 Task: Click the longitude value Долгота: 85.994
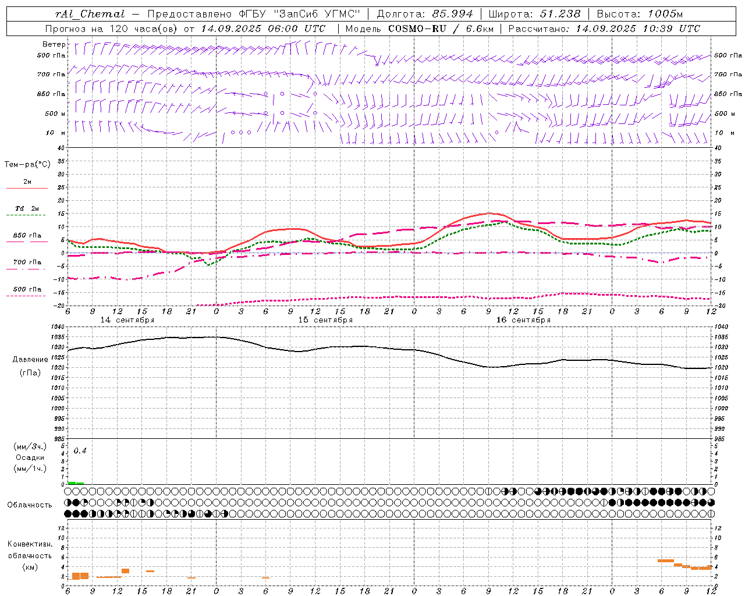[x=425, y=14]
